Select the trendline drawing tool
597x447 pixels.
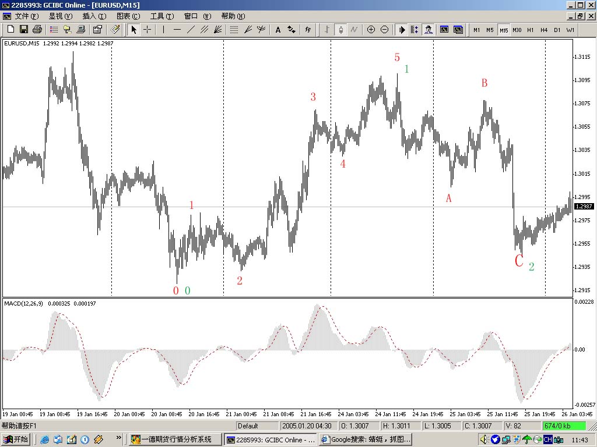[191, 30]
